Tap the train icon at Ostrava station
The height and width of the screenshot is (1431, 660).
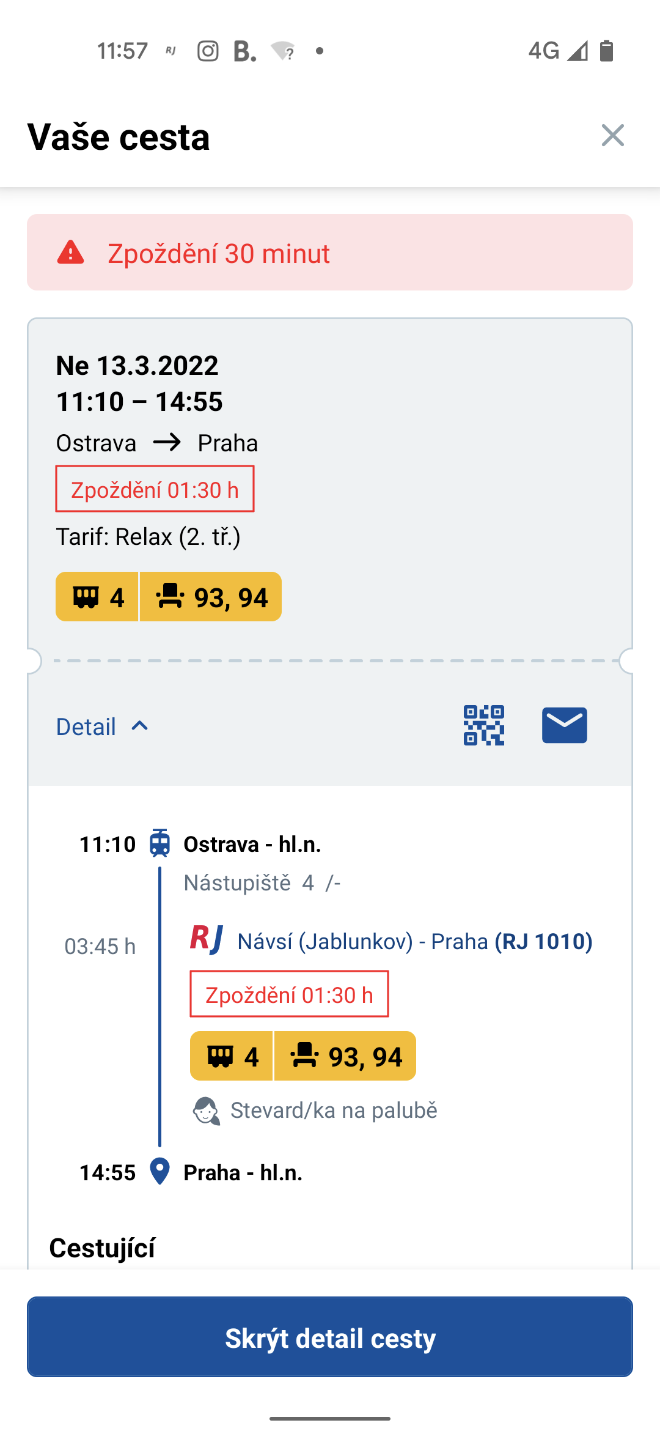[160, 843]
